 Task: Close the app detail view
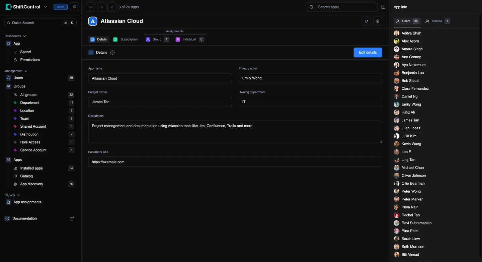point(90,7)
